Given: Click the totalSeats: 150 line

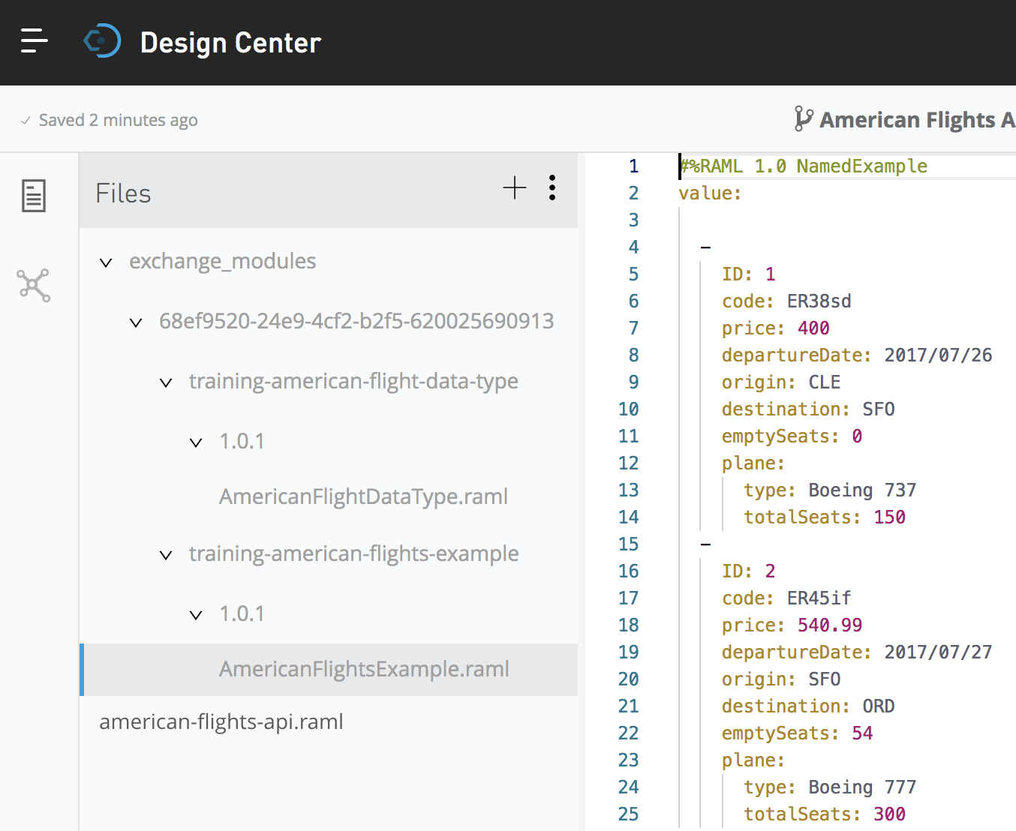Looking at the screenshot, I should click(x=825, y=517).
